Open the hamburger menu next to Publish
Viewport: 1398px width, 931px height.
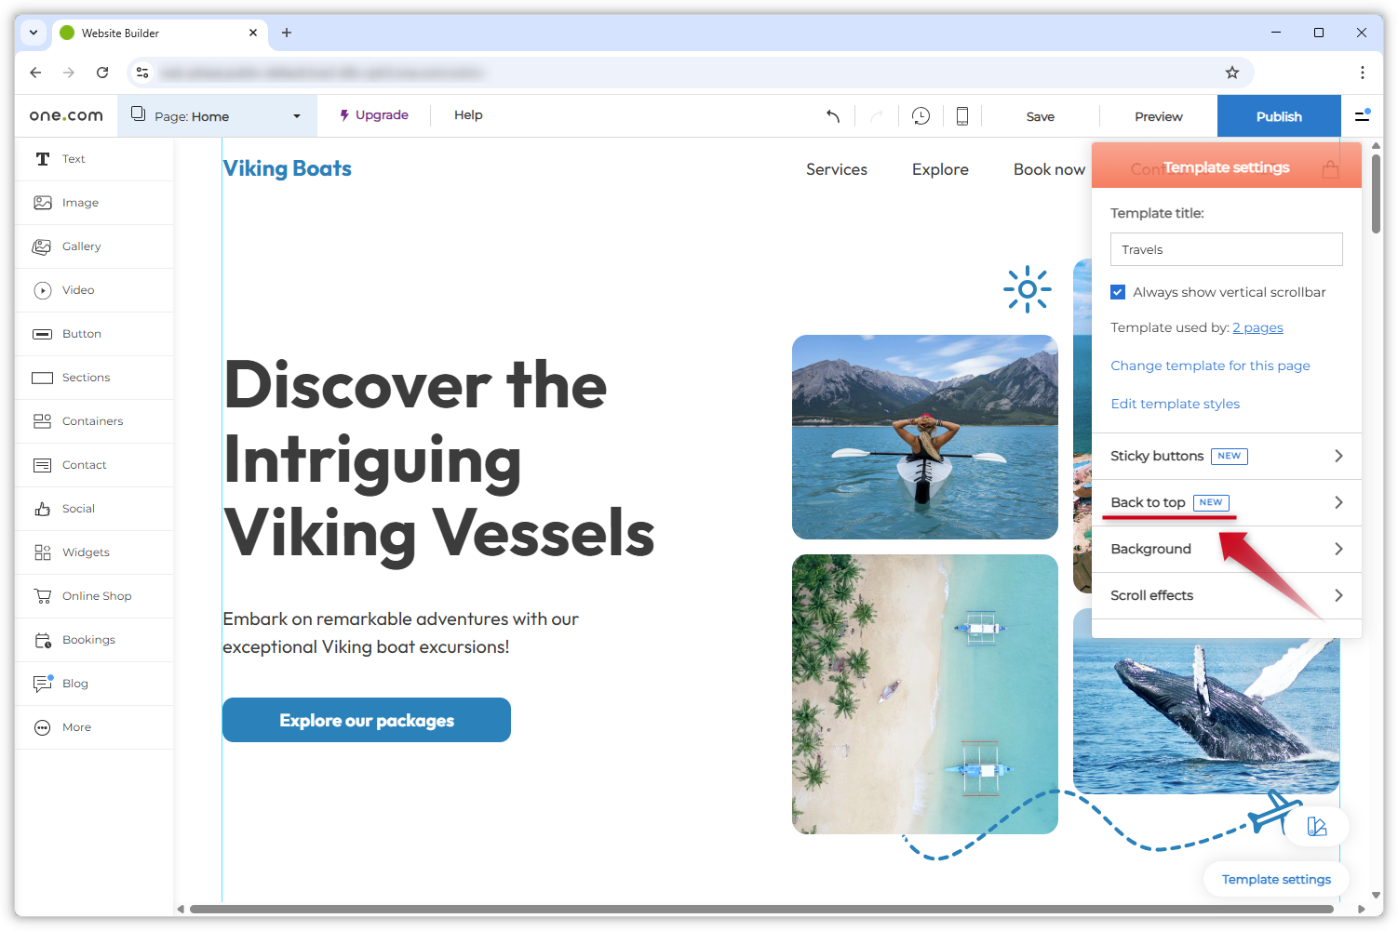coord(1362,116)
